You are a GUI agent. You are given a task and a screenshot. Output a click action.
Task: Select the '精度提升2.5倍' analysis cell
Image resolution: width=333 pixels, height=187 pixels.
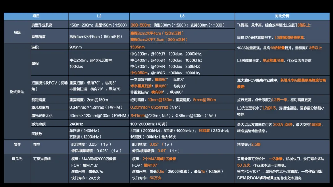point(249,144)
